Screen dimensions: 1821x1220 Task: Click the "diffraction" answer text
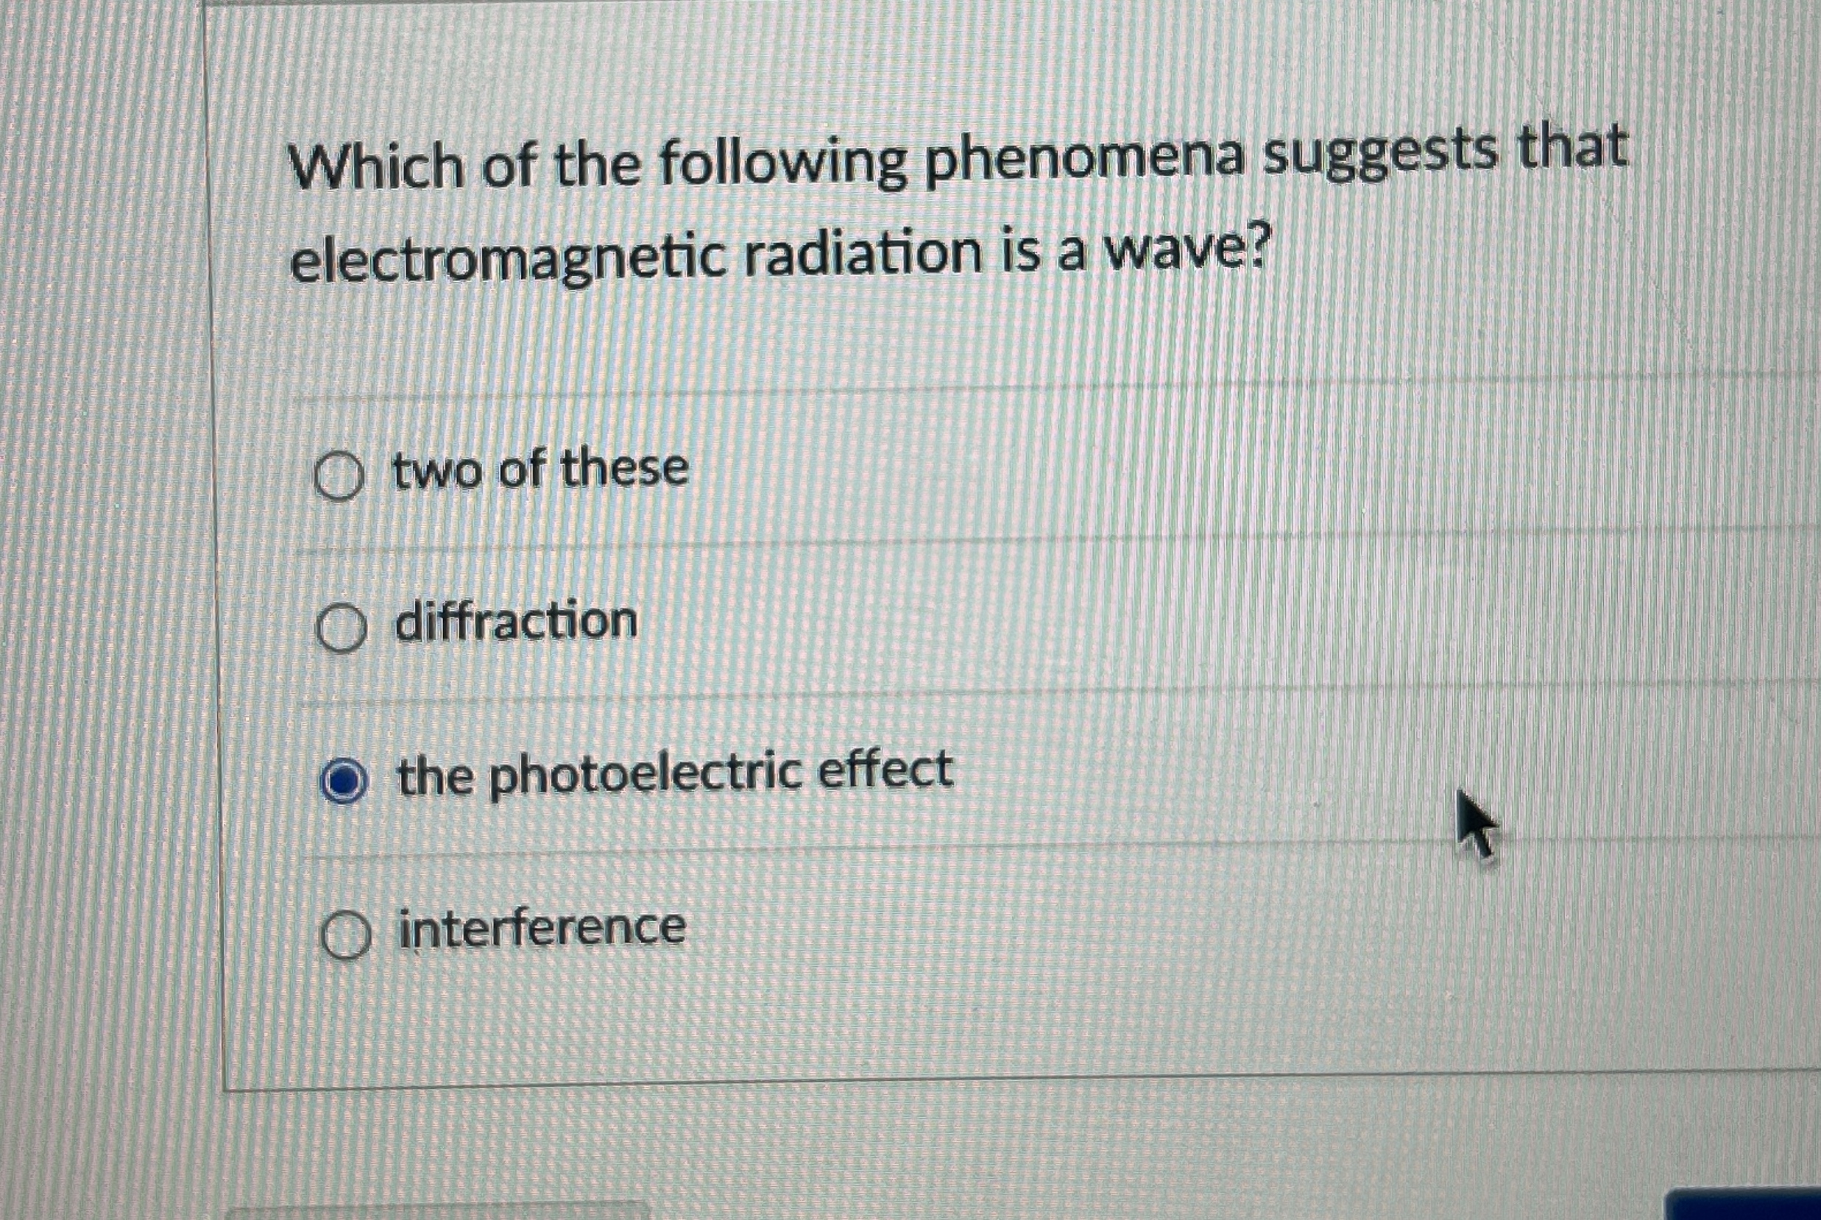click(x=516, y=620)
